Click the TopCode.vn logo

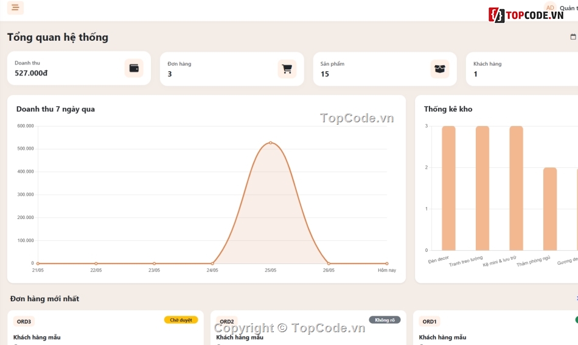click(526, 15)
